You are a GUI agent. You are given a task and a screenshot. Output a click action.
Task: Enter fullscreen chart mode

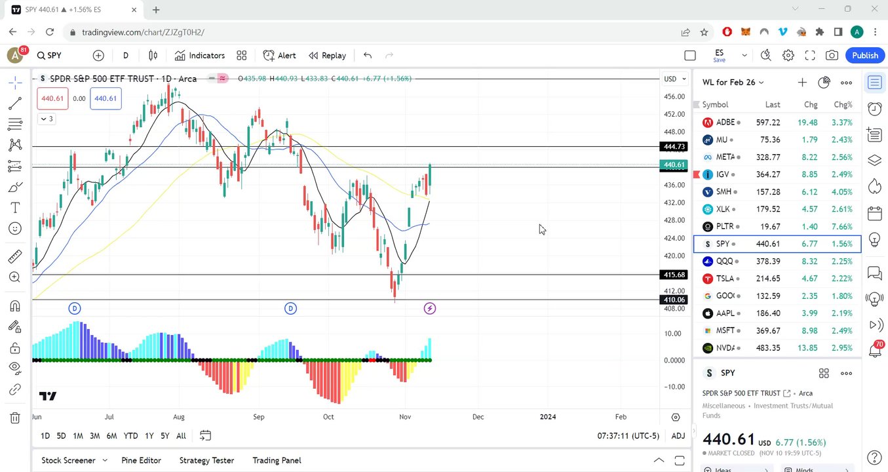810,56
